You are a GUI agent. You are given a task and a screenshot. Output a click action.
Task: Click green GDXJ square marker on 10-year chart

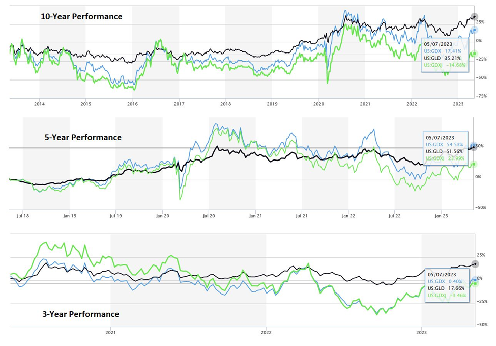click(x=474, y=54)
